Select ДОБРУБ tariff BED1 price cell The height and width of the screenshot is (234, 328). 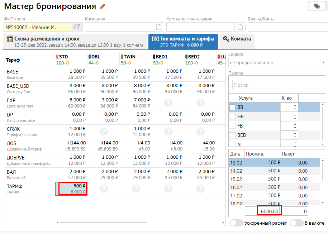click(x=168, y=160)
